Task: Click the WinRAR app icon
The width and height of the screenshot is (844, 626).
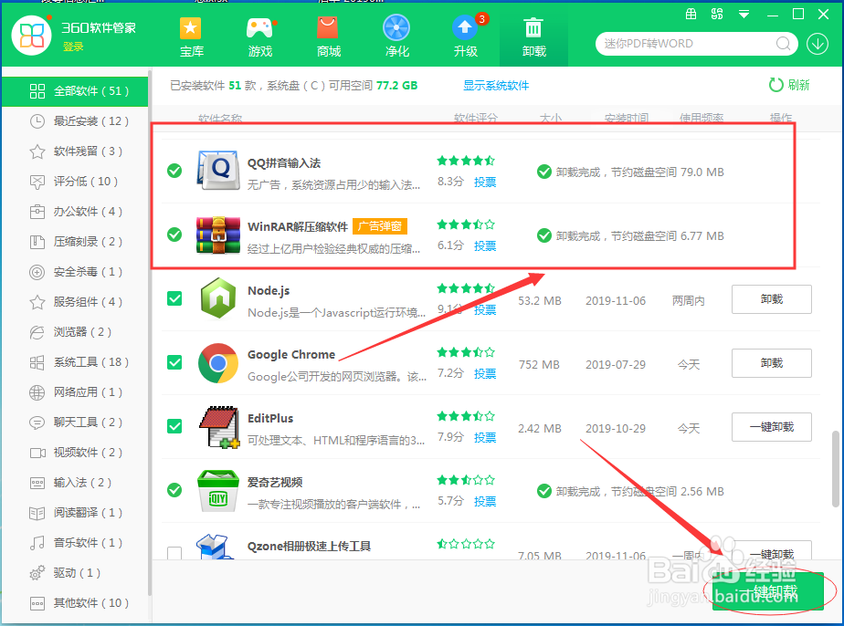Action: [218, 235]
